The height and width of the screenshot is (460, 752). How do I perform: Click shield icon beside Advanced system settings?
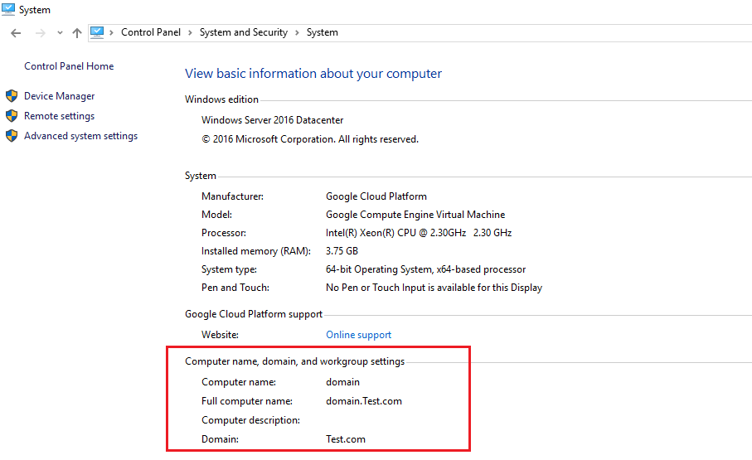12,136
